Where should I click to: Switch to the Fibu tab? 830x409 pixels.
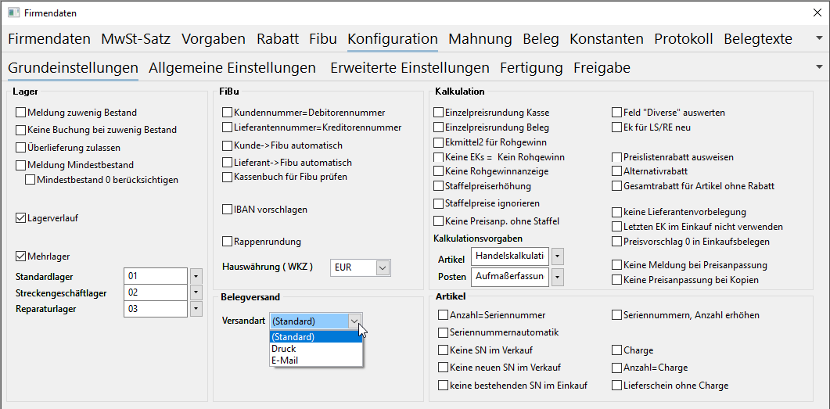[x=323, y=38]
